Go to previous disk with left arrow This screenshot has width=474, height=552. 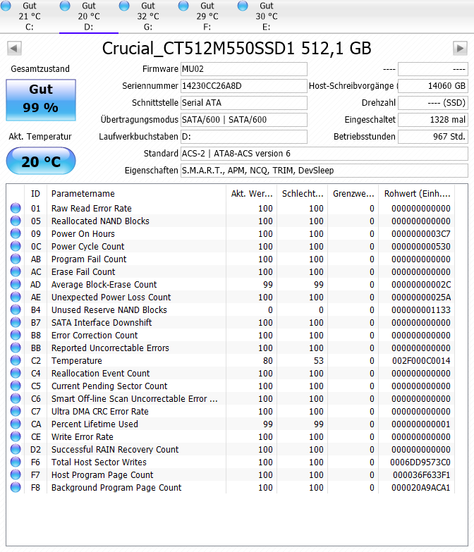(x=14, y=48)
